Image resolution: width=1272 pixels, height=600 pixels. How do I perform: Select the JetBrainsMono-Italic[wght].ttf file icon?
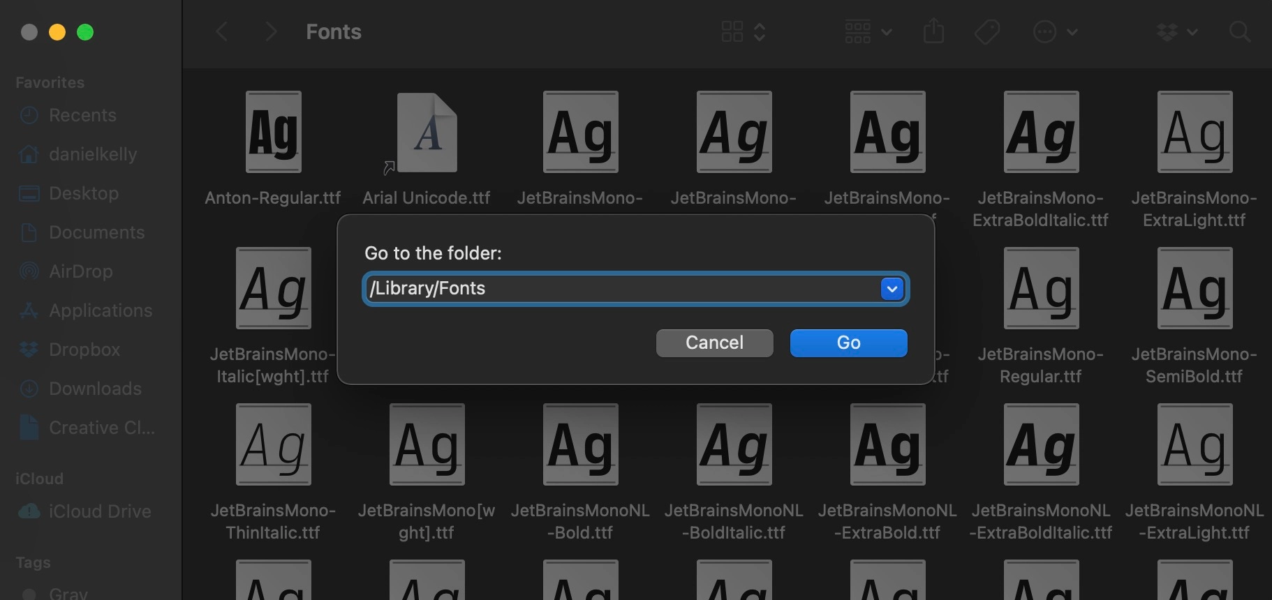pos(273,288)
